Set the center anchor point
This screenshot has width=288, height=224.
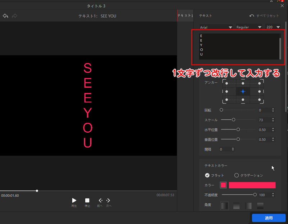(x=243, y=91)
